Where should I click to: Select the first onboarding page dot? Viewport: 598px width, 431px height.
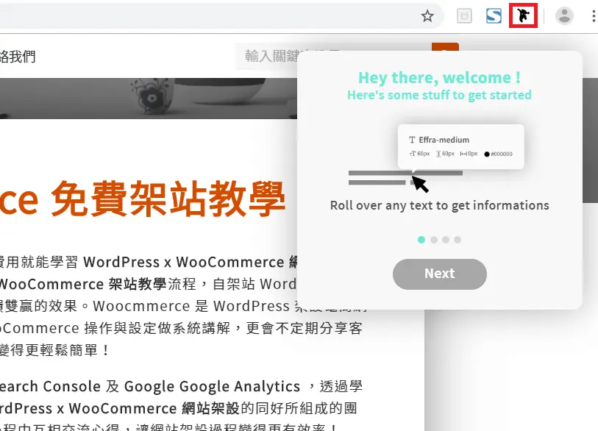click(x=421, y=240)
